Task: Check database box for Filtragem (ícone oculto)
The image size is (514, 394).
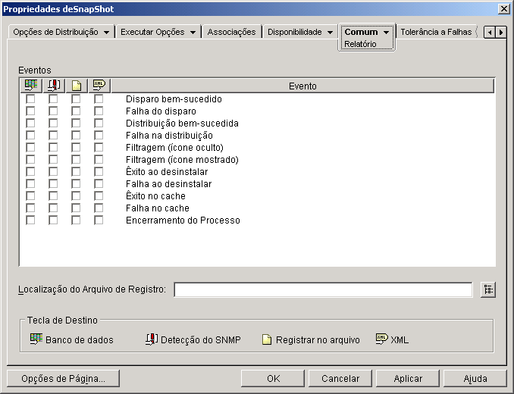Action: pos(30,148)
